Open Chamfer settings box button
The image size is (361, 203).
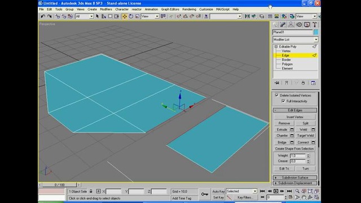pos(292,136)
